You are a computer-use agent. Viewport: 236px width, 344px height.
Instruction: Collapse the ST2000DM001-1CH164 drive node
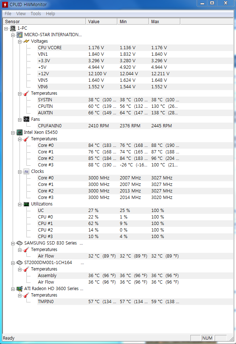tap(13, 263)
